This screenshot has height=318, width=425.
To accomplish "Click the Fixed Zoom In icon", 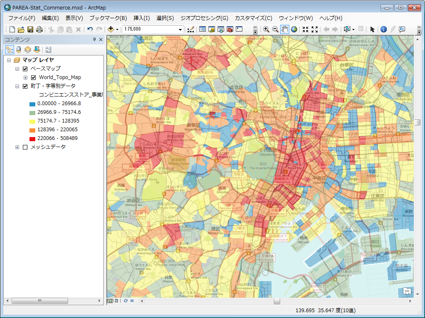I will coord(305,29).
